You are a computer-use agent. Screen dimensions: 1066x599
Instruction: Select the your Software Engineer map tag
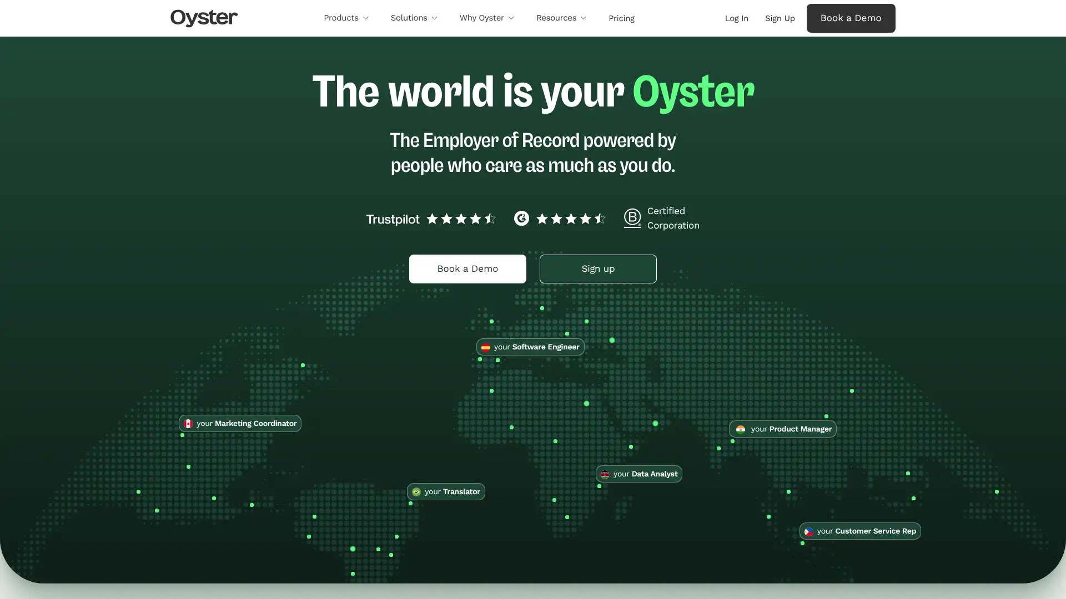tap(530, 347)
